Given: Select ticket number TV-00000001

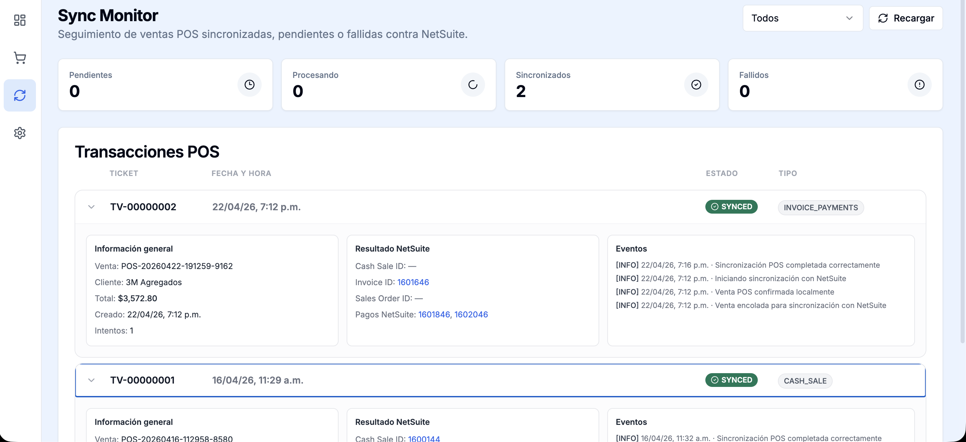Looking at the screenshot, I should coord(142,380).
